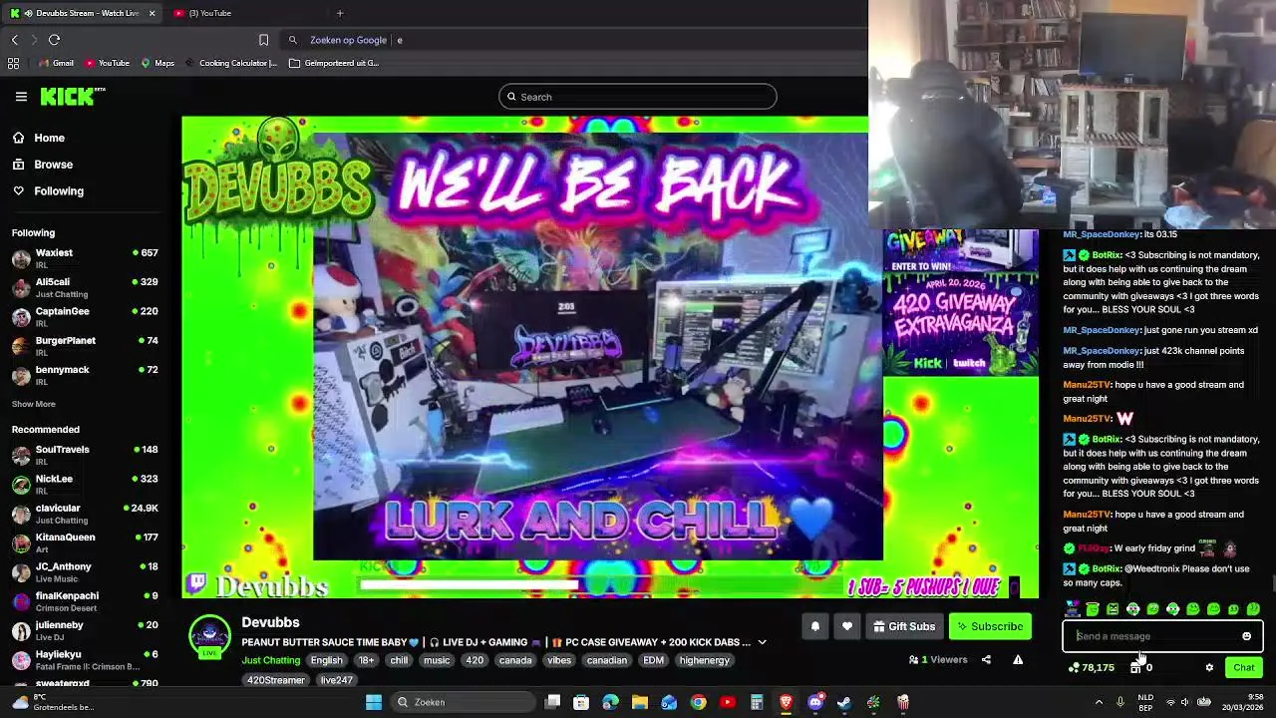
Task: Open File Explorer from taskbar
Action: [640, 702]
